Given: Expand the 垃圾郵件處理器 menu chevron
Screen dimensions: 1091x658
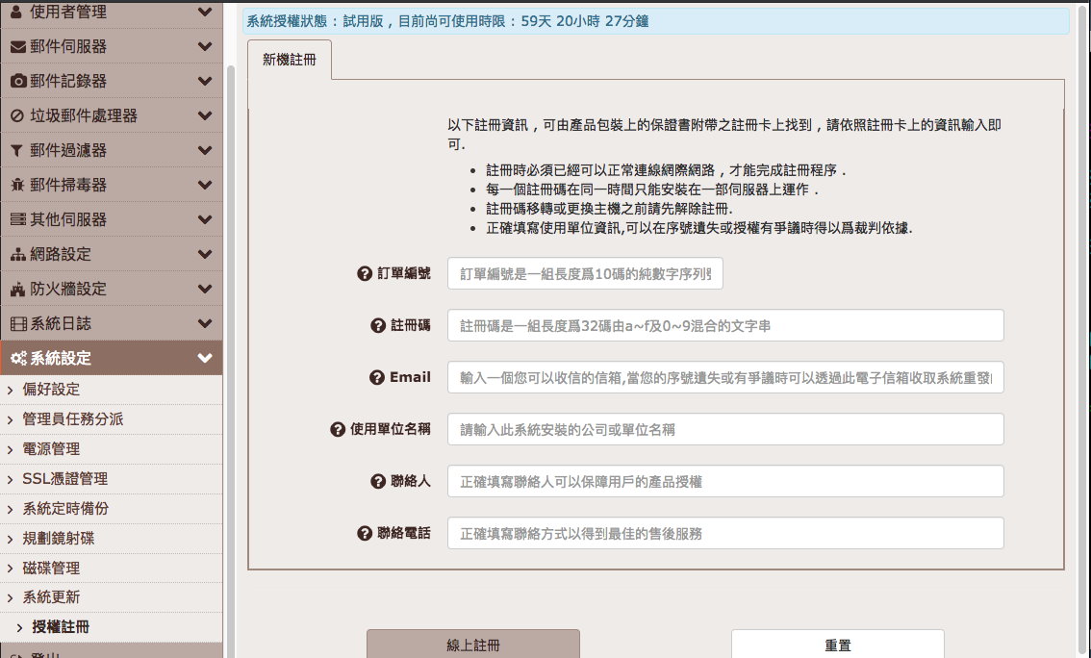Looking at the screenshot, I should click(x=204, y=115).
